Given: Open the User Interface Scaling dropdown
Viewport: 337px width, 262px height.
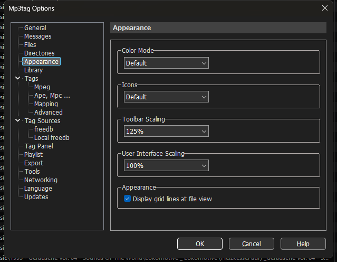Looking at the screenshot, I should click(166, 165).
